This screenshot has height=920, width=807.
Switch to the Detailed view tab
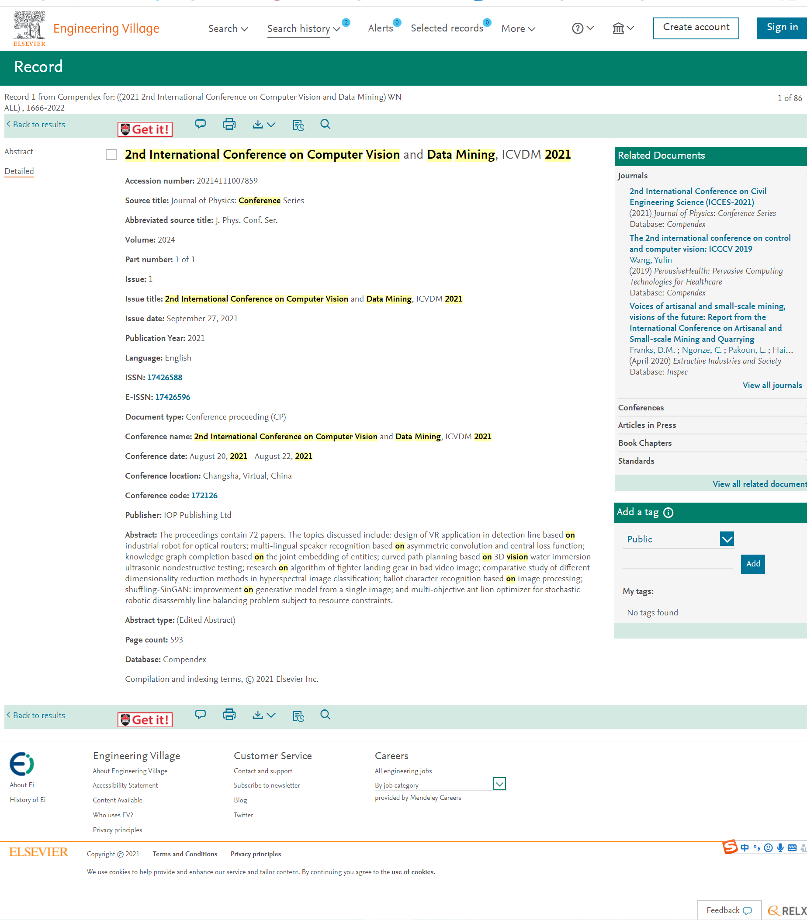point(19,171)
